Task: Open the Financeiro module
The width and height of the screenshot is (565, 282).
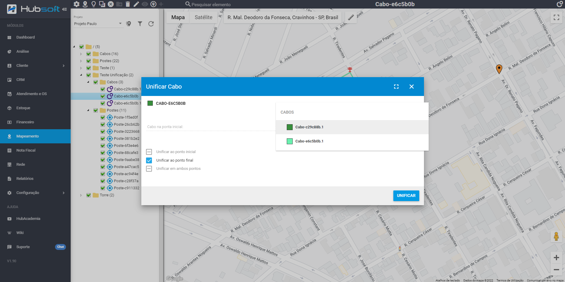Action: [35, 122]
